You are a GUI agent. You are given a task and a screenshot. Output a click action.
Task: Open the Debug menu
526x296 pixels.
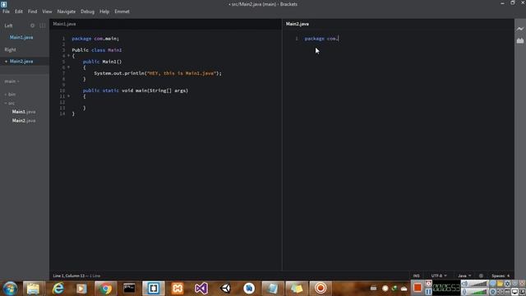click(88, 12)
